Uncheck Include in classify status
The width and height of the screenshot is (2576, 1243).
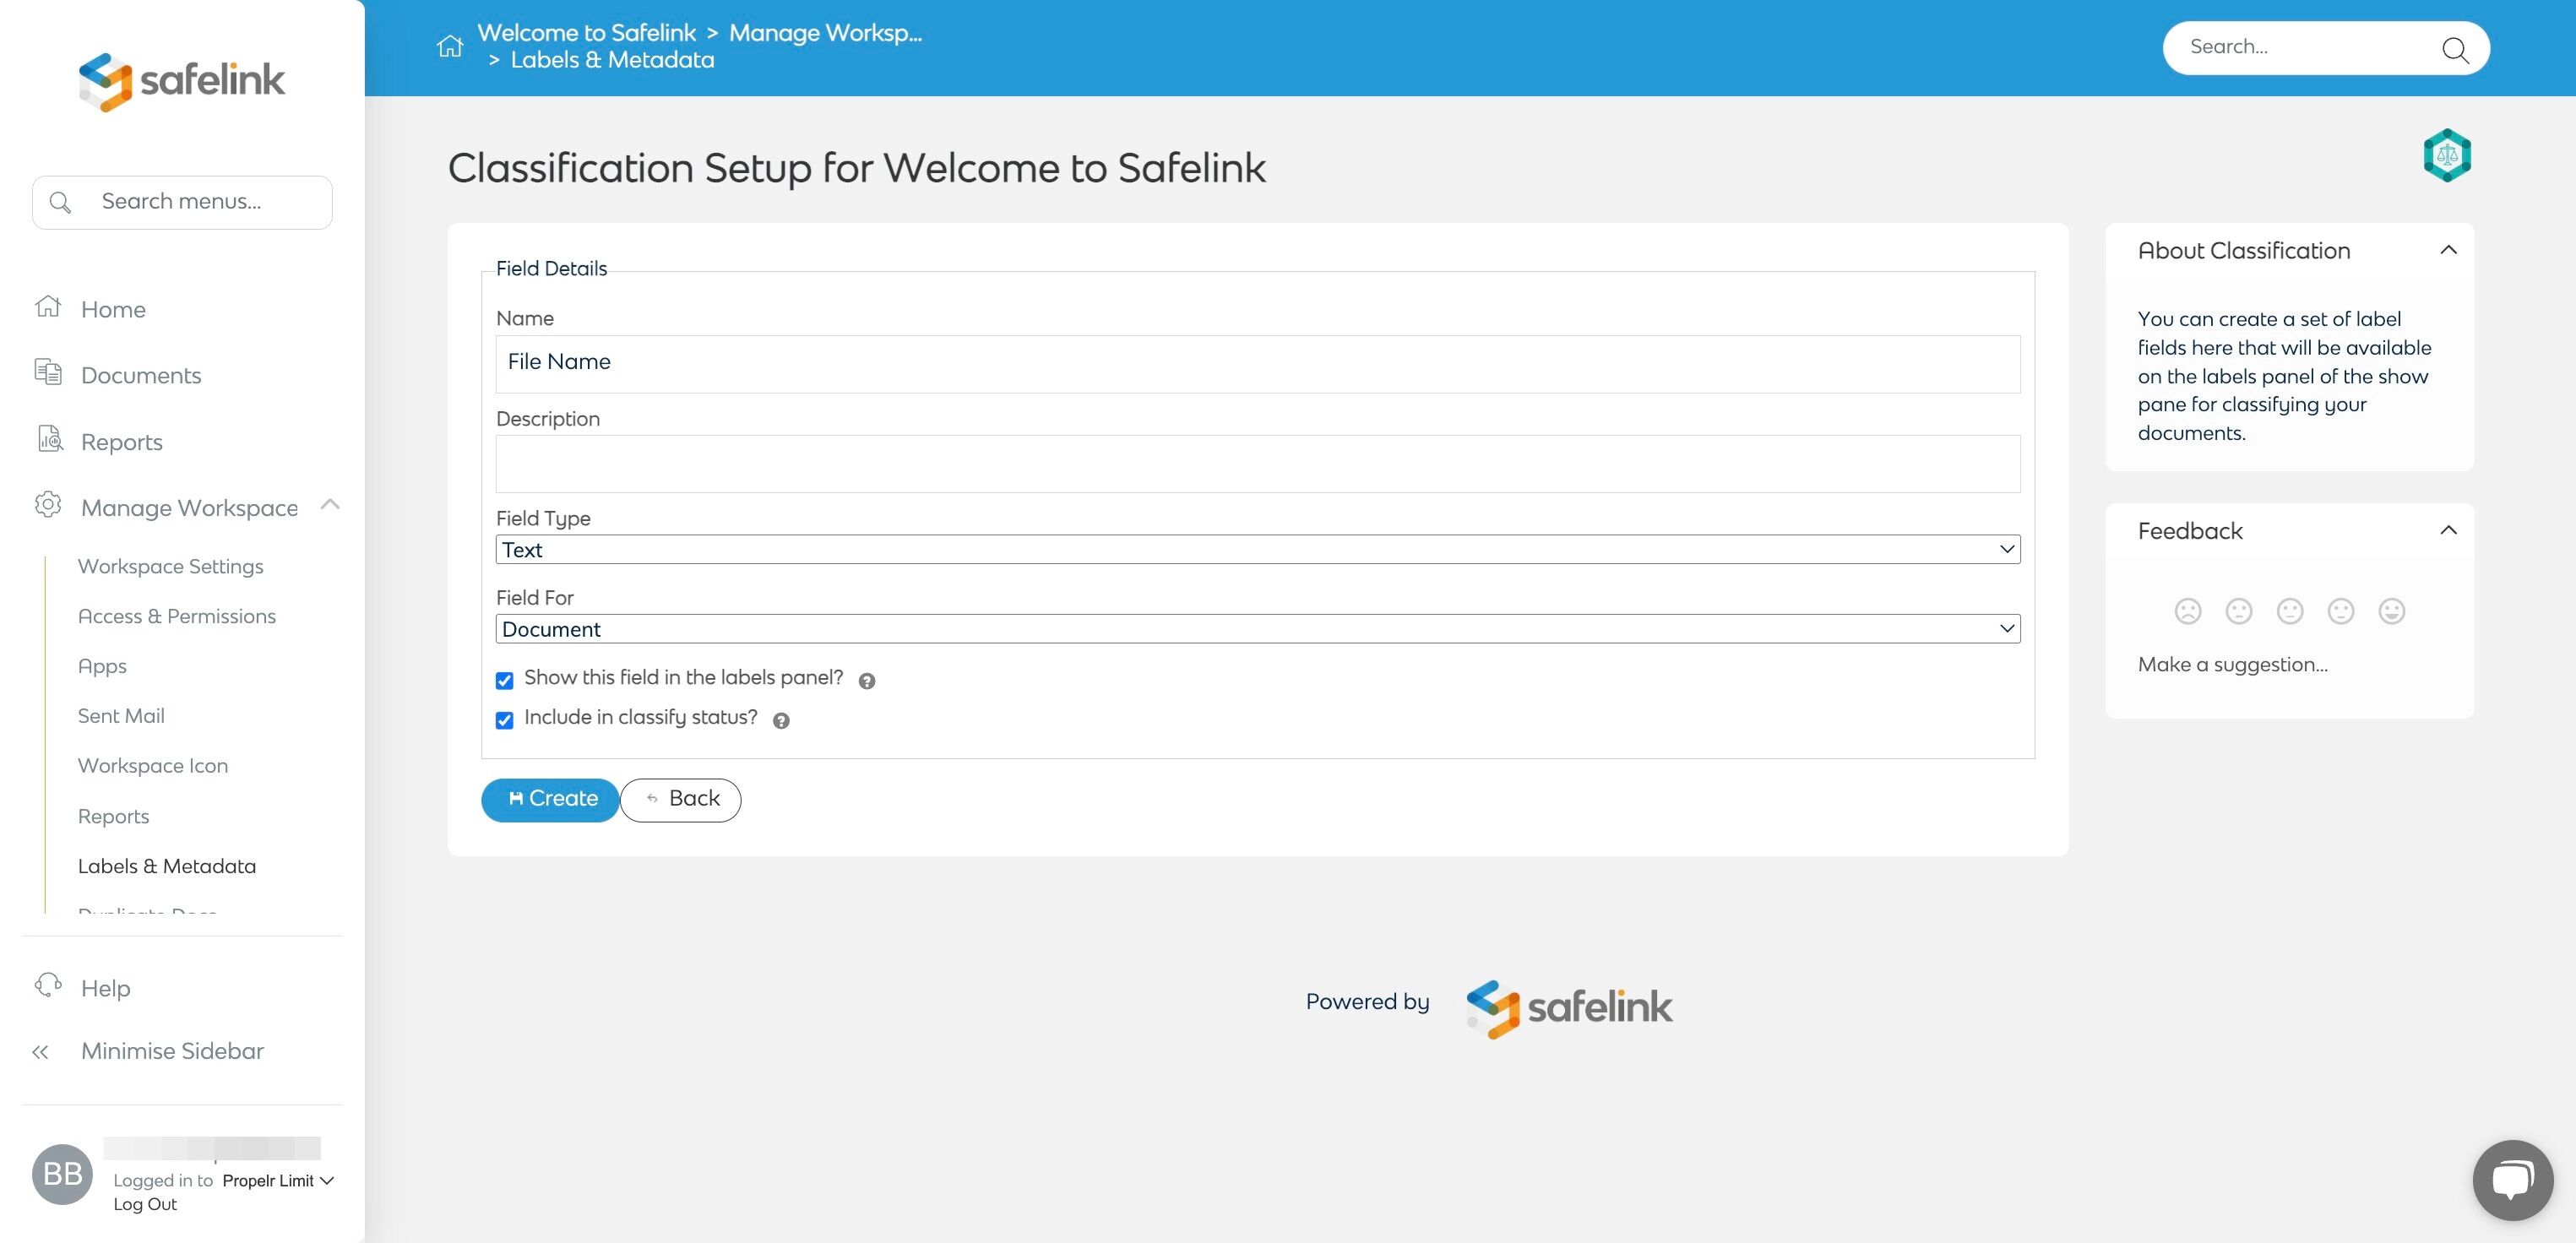click(505, 720)
